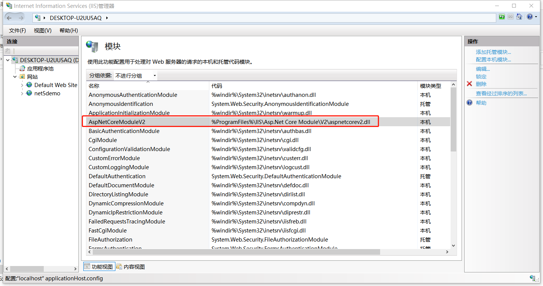
Task: Click 删除 action link
Action: (481, 84)
